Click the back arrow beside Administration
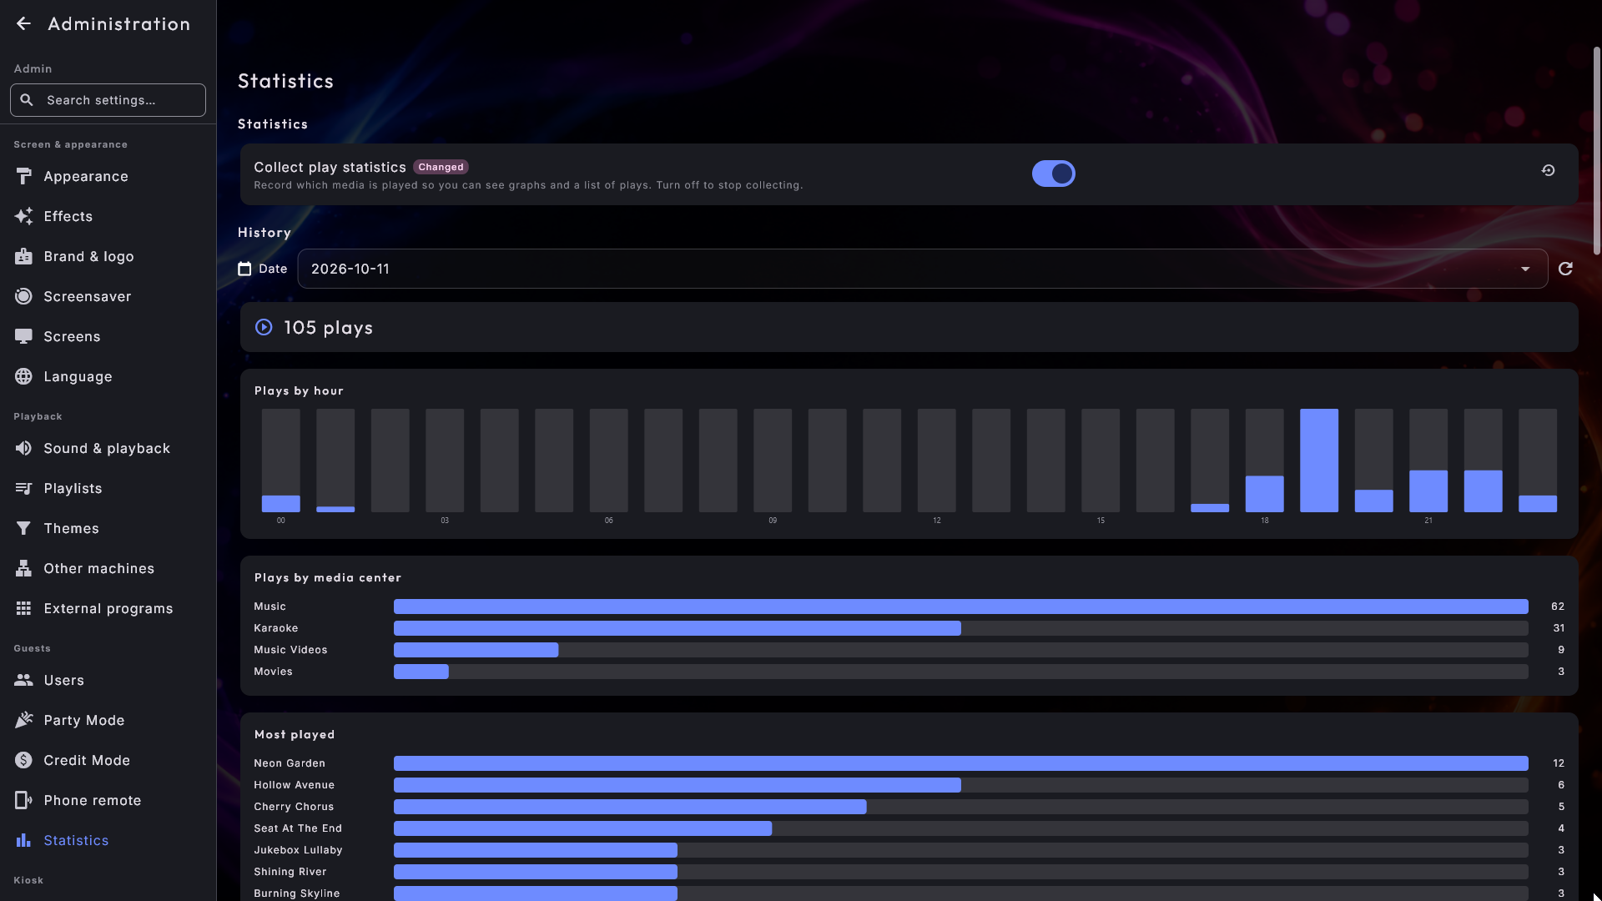The width and height of the screenshot is (1602, 901). click(23, 24)
